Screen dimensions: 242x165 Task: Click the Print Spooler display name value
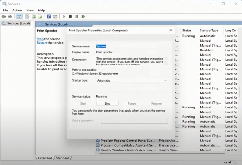coord(104,52)
